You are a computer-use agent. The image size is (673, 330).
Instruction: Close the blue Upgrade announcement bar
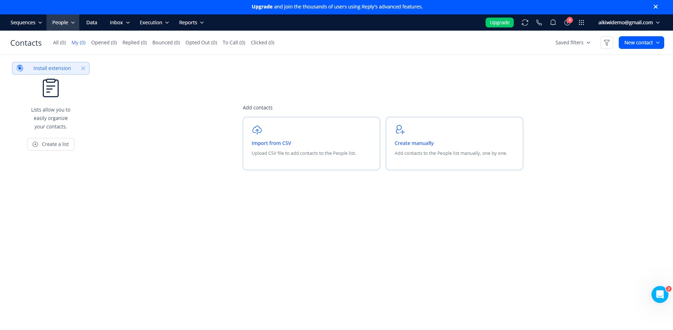(655, 7)
